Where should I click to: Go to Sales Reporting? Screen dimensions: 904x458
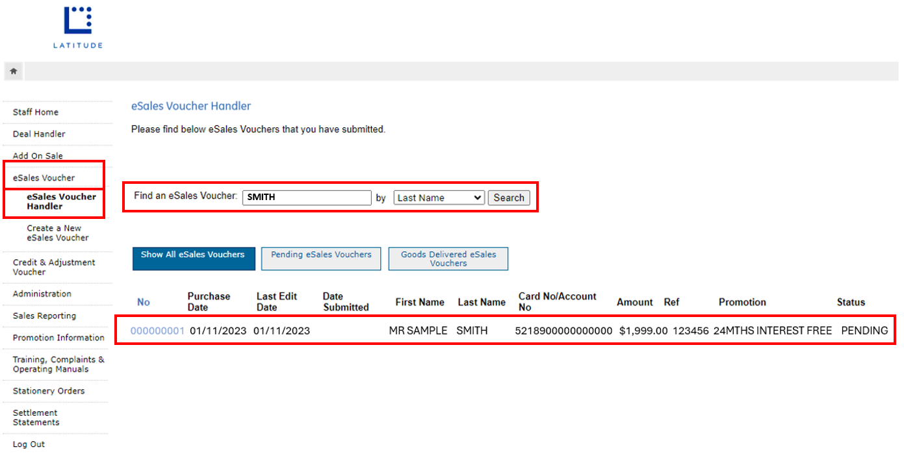pyautogui.click(x=44, y=316)
